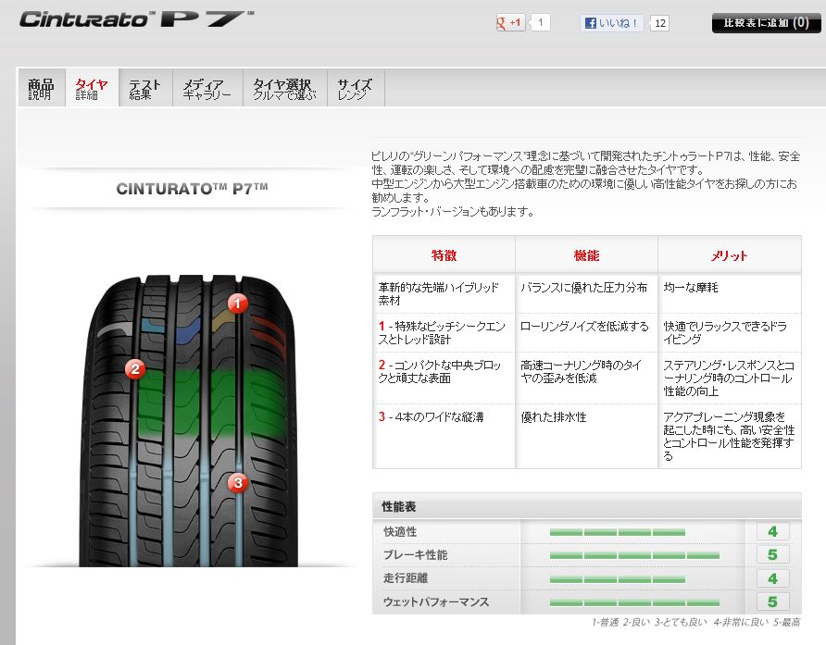Click feature 3 4本のワイドな縦溝 cell
Image resolution: width=826 pixels, height=645 pixels.
click(444, 436)
